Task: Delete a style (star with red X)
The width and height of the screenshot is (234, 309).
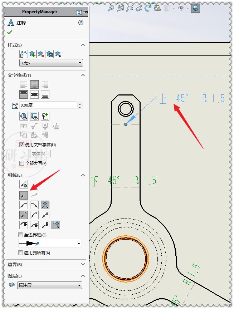Action: tap(41, 54)
